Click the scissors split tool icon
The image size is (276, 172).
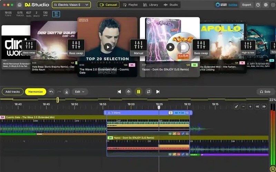[x=67, y=92]
